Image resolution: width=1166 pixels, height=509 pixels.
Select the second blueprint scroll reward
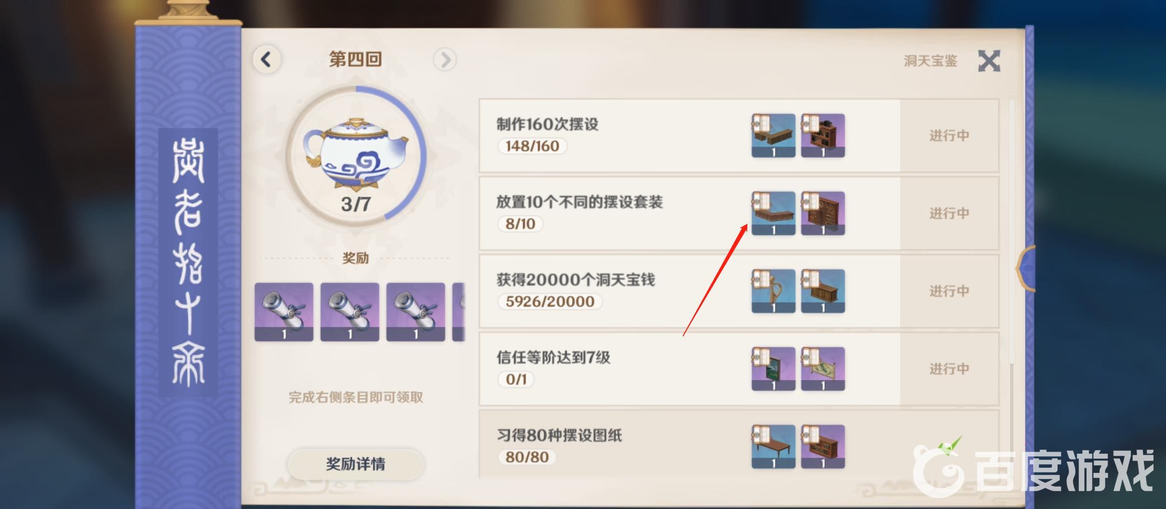[350, 312]
